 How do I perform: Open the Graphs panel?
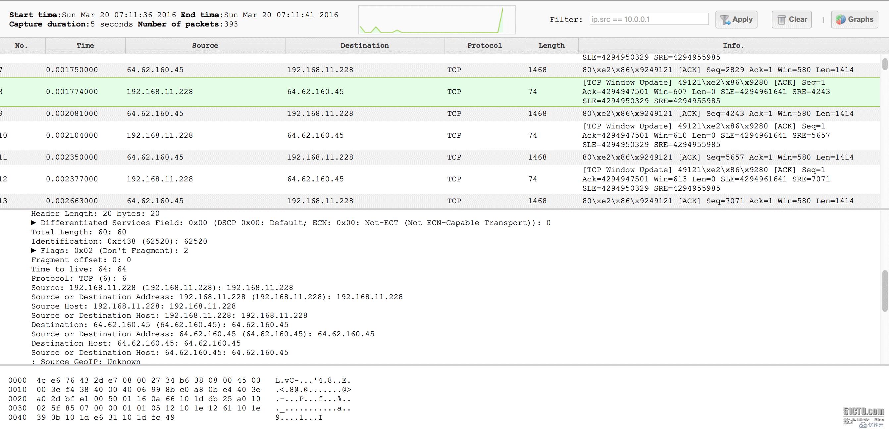856,19
